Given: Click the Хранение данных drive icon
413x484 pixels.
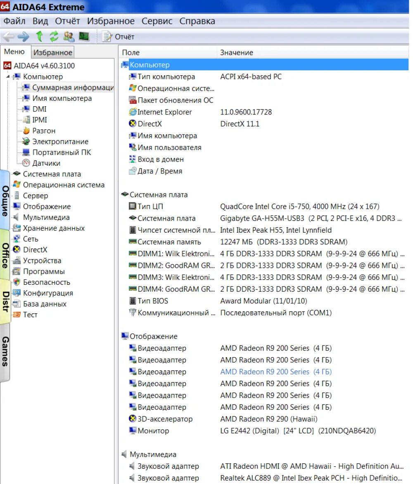Looking at the screenshot, I should [17, 228].
